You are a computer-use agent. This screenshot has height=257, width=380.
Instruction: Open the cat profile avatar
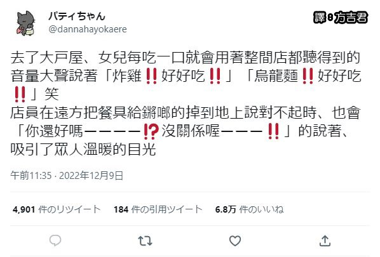[26, 23]
